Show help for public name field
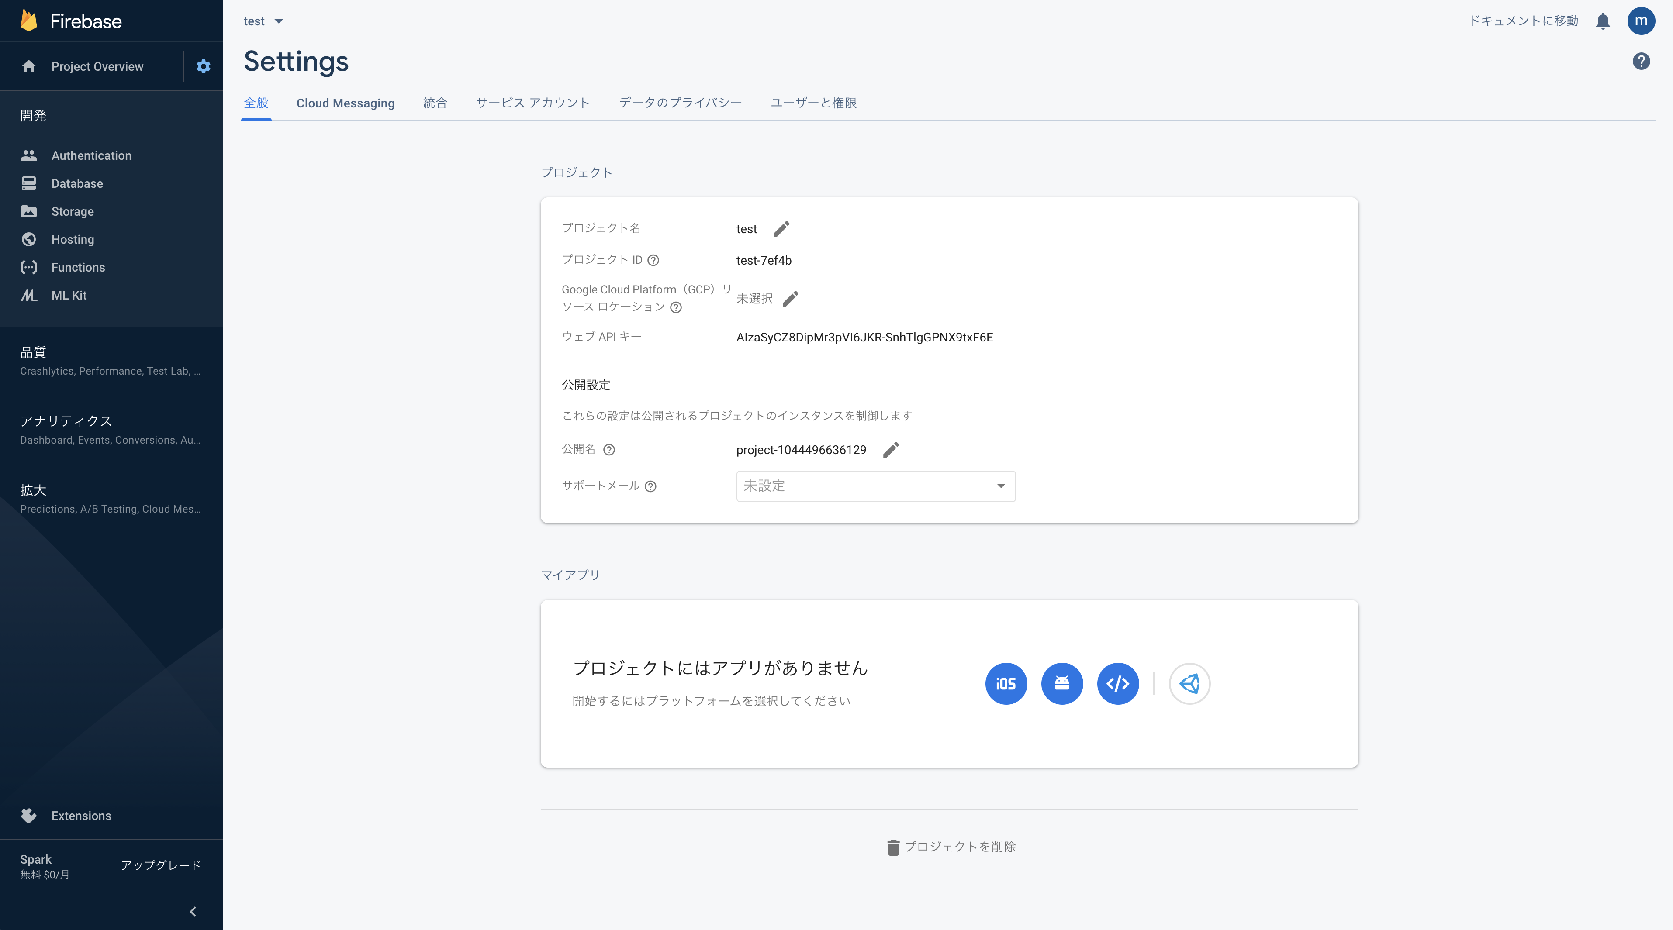The height and width of the screenshot is (930, 1673). (x=609, y=450)
